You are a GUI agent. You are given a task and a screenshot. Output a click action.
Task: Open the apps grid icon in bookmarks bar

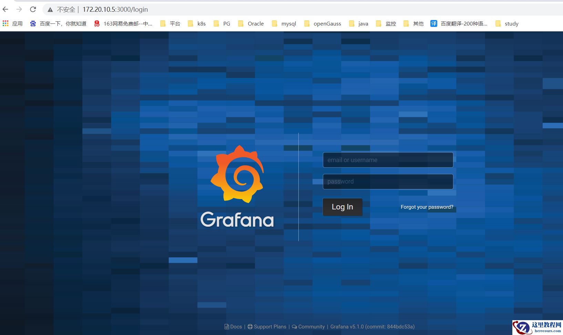tap(6, 23)
